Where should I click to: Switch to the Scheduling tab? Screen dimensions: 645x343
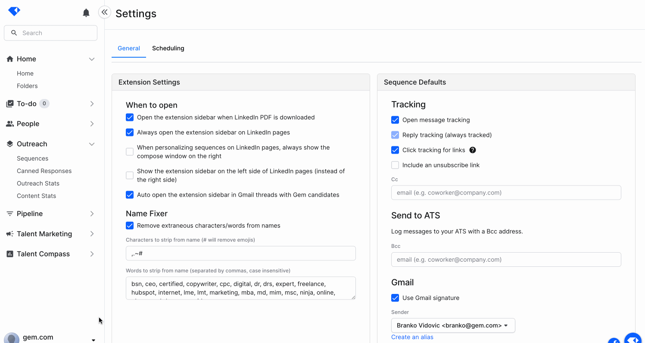[x=168, y=49]
